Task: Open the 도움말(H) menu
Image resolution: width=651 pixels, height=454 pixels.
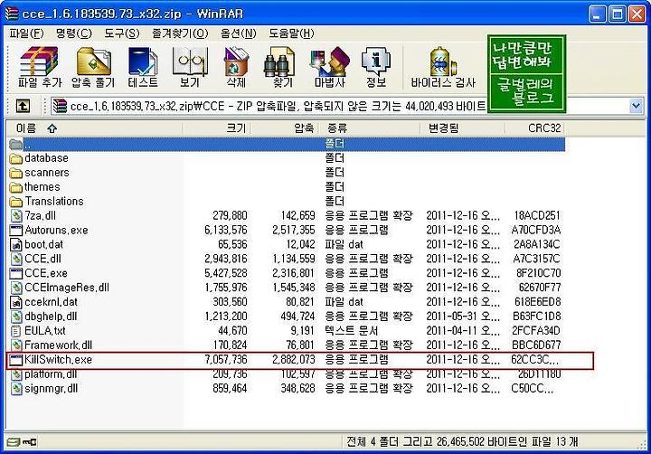Action: [x=291, y=33]
